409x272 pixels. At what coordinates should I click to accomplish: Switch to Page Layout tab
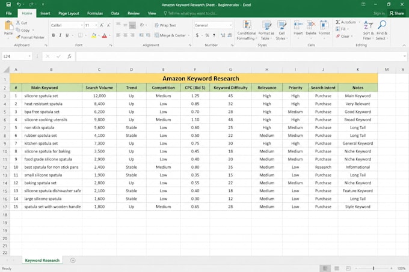click(x=69, y=13)
